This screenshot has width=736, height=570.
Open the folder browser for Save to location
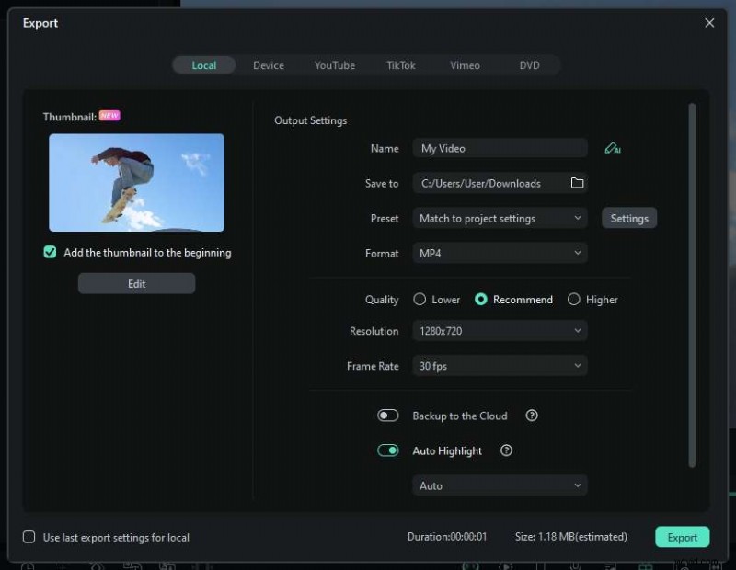pos(578,183)
